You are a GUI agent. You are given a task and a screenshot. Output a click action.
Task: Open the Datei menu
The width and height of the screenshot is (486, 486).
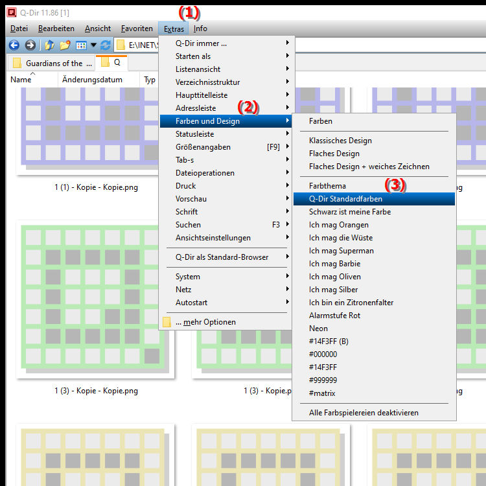[x=19, y=29]
